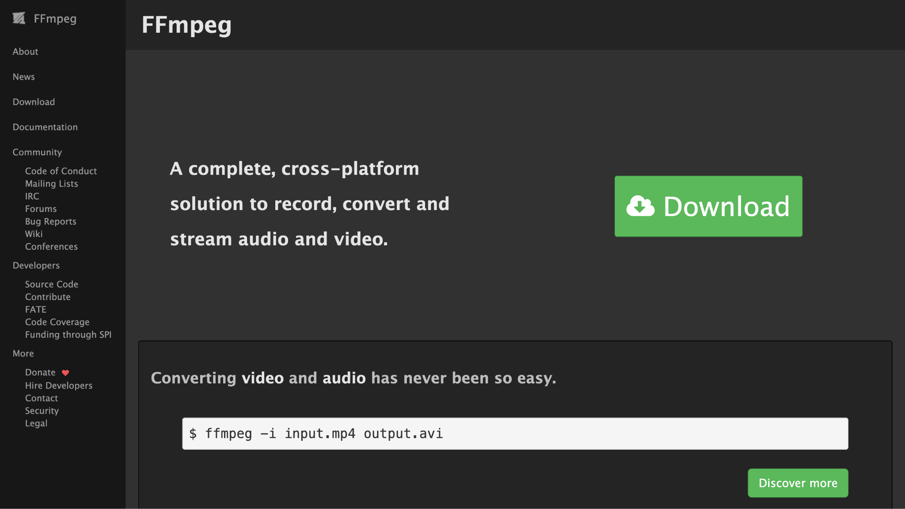The image size is (905, 509).
Task: Open the Conferences page
Action: tap(51, 246)
